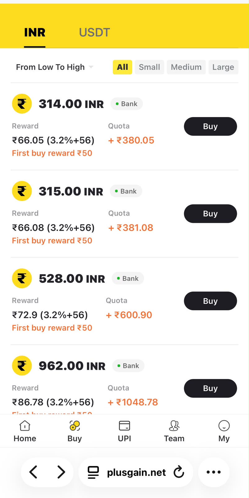Open browser more options menu

(214, 472)
